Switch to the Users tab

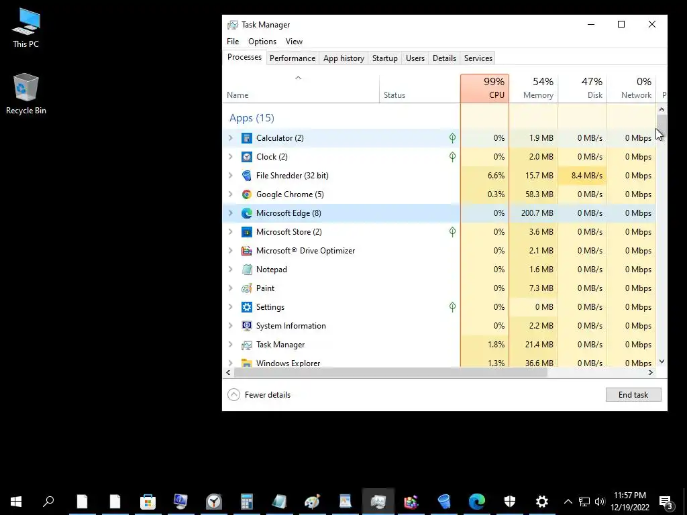415,58
